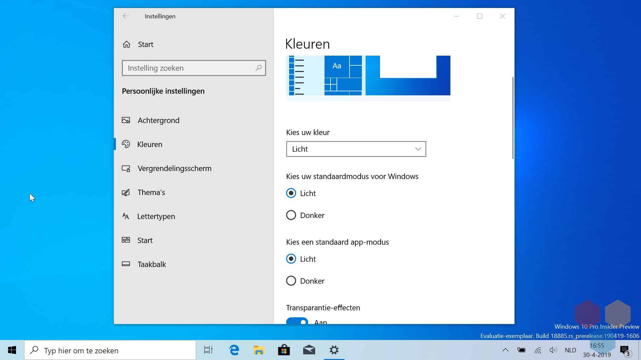Open the Start home icon in Settings
The width and height of the screenshot is (641, 360).
(127, 44)
